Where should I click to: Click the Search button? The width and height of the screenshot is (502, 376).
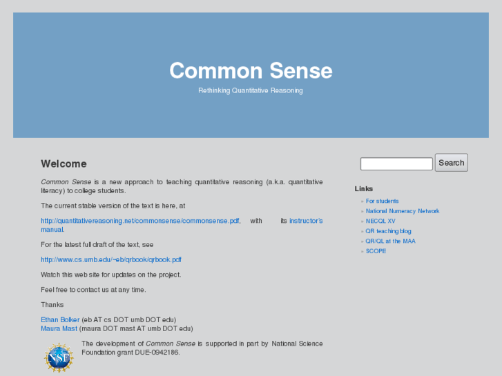click(451, 163)
